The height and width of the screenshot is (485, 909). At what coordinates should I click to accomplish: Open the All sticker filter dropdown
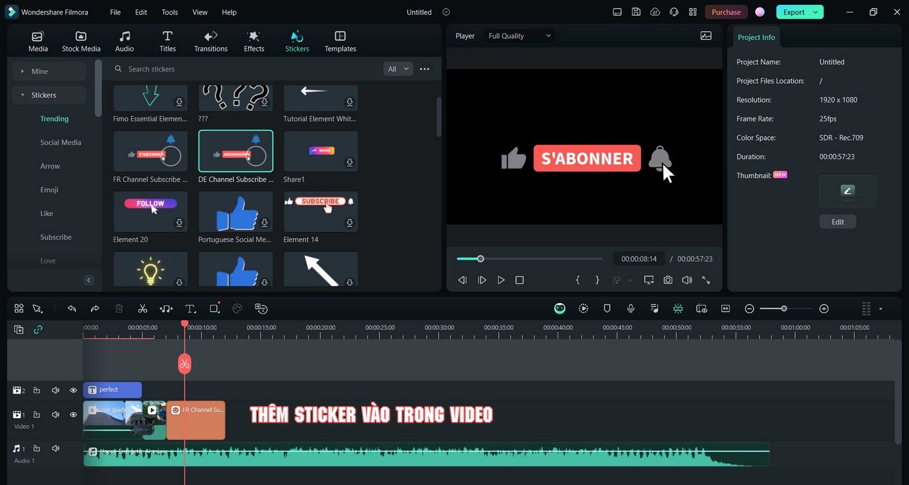[398, 69]
